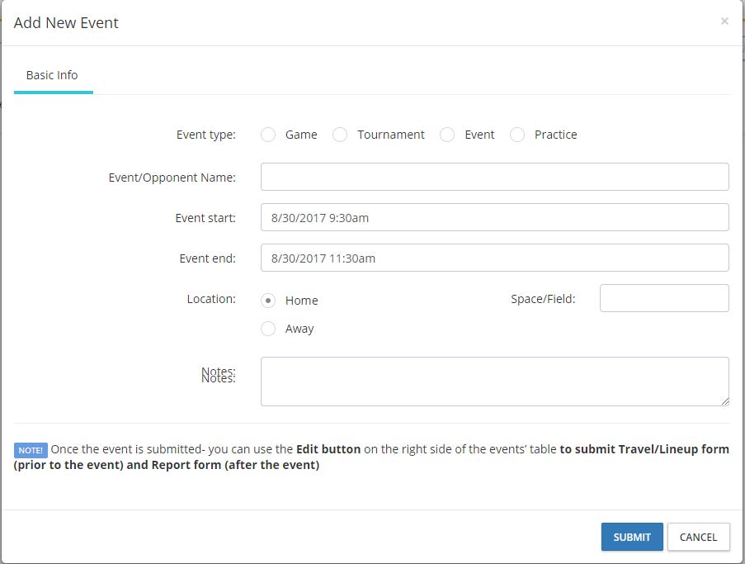Set location to Away

coord(268,328)
